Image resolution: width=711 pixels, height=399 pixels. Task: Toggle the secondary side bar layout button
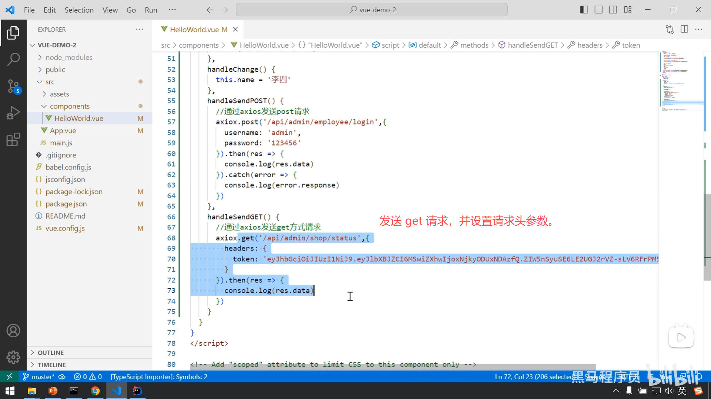click(613, 10)
